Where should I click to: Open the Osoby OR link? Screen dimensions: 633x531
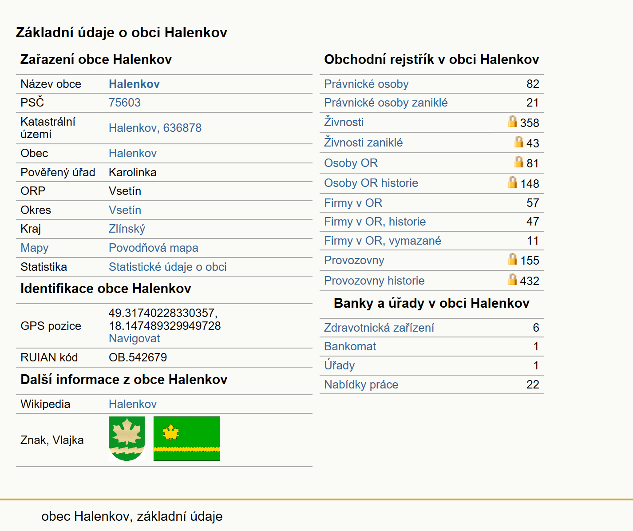351,163
